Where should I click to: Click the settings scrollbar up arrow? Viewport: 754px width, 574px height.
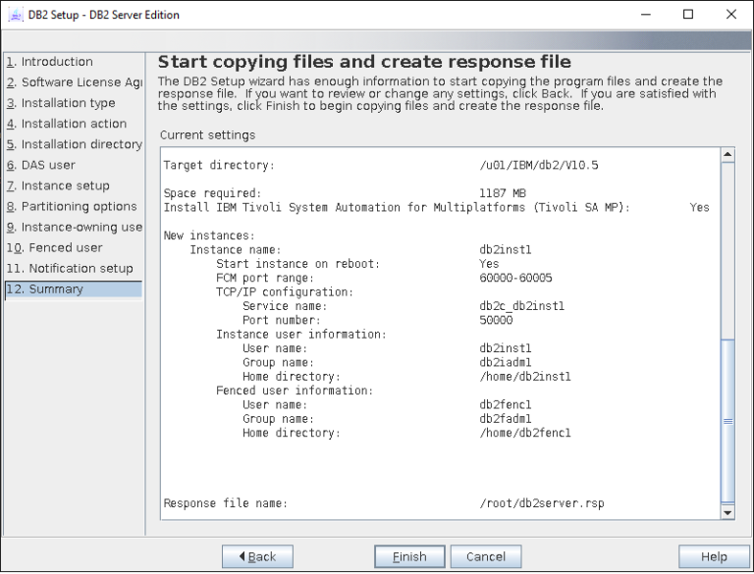point(727,155)
